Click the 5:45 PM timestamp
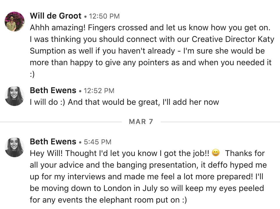Screen dimensions: 280x209 click(x=98, y=142)
